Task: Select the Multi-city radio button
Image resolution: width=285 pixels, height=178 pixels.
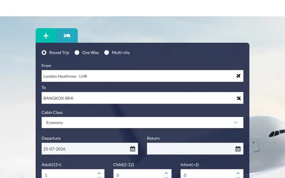Action: tap(107, 53)
